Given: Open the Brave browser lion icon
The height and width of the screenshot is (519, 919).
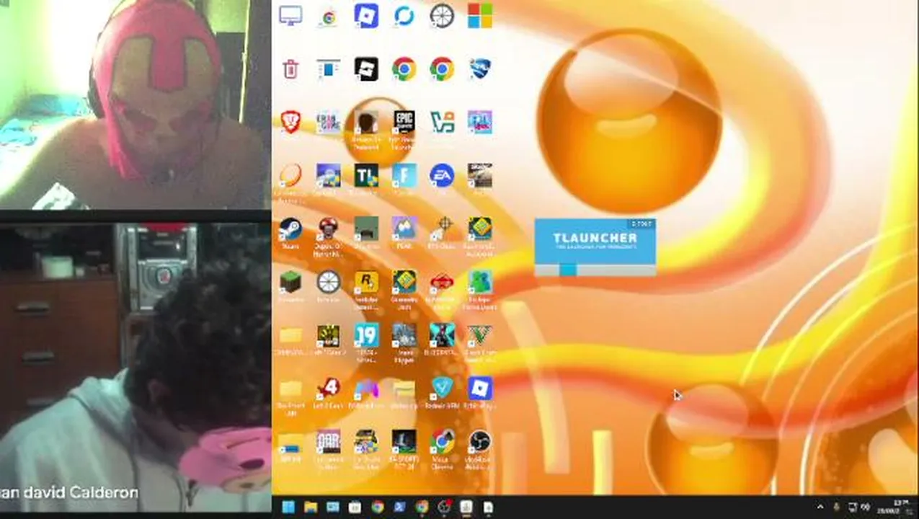Looking at the screenshot, I should [x=290, y=122].
